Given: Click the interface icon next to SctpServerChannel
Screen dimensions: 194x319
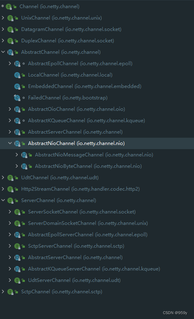Looking at the screenshot, I should pyautogui.click(x=17, y=246).
